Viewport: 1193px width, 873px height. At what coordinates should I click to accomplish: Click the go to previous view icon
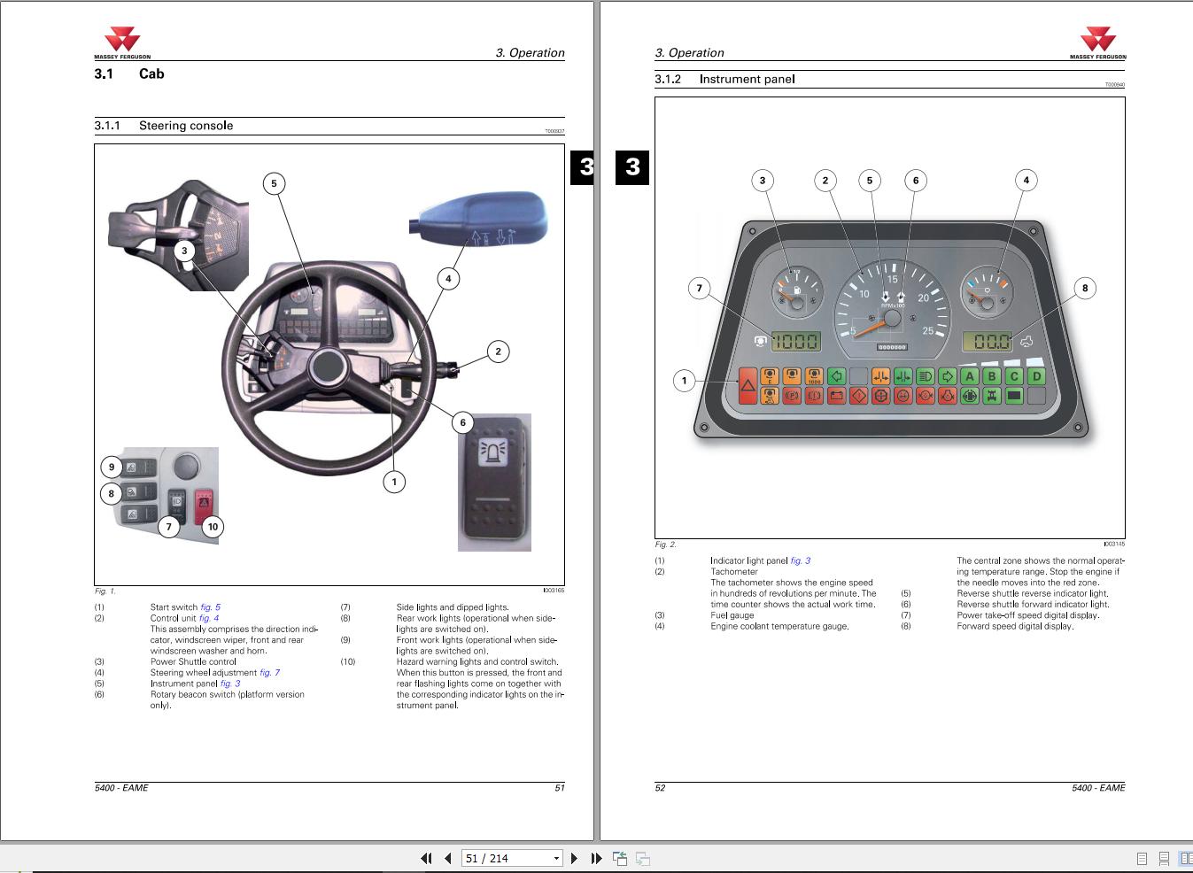[x=620, y=858]
